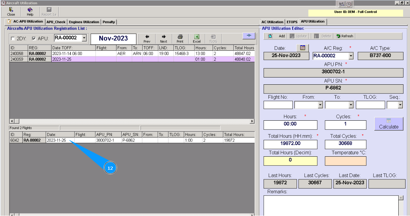Go to previous month with Prev
The image size is (410, 216).
(147, 38)
